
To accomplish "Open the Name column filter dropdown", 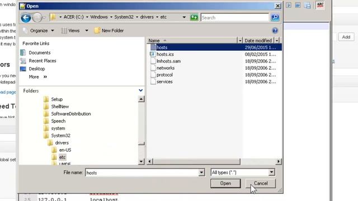I will coord(240,41).
